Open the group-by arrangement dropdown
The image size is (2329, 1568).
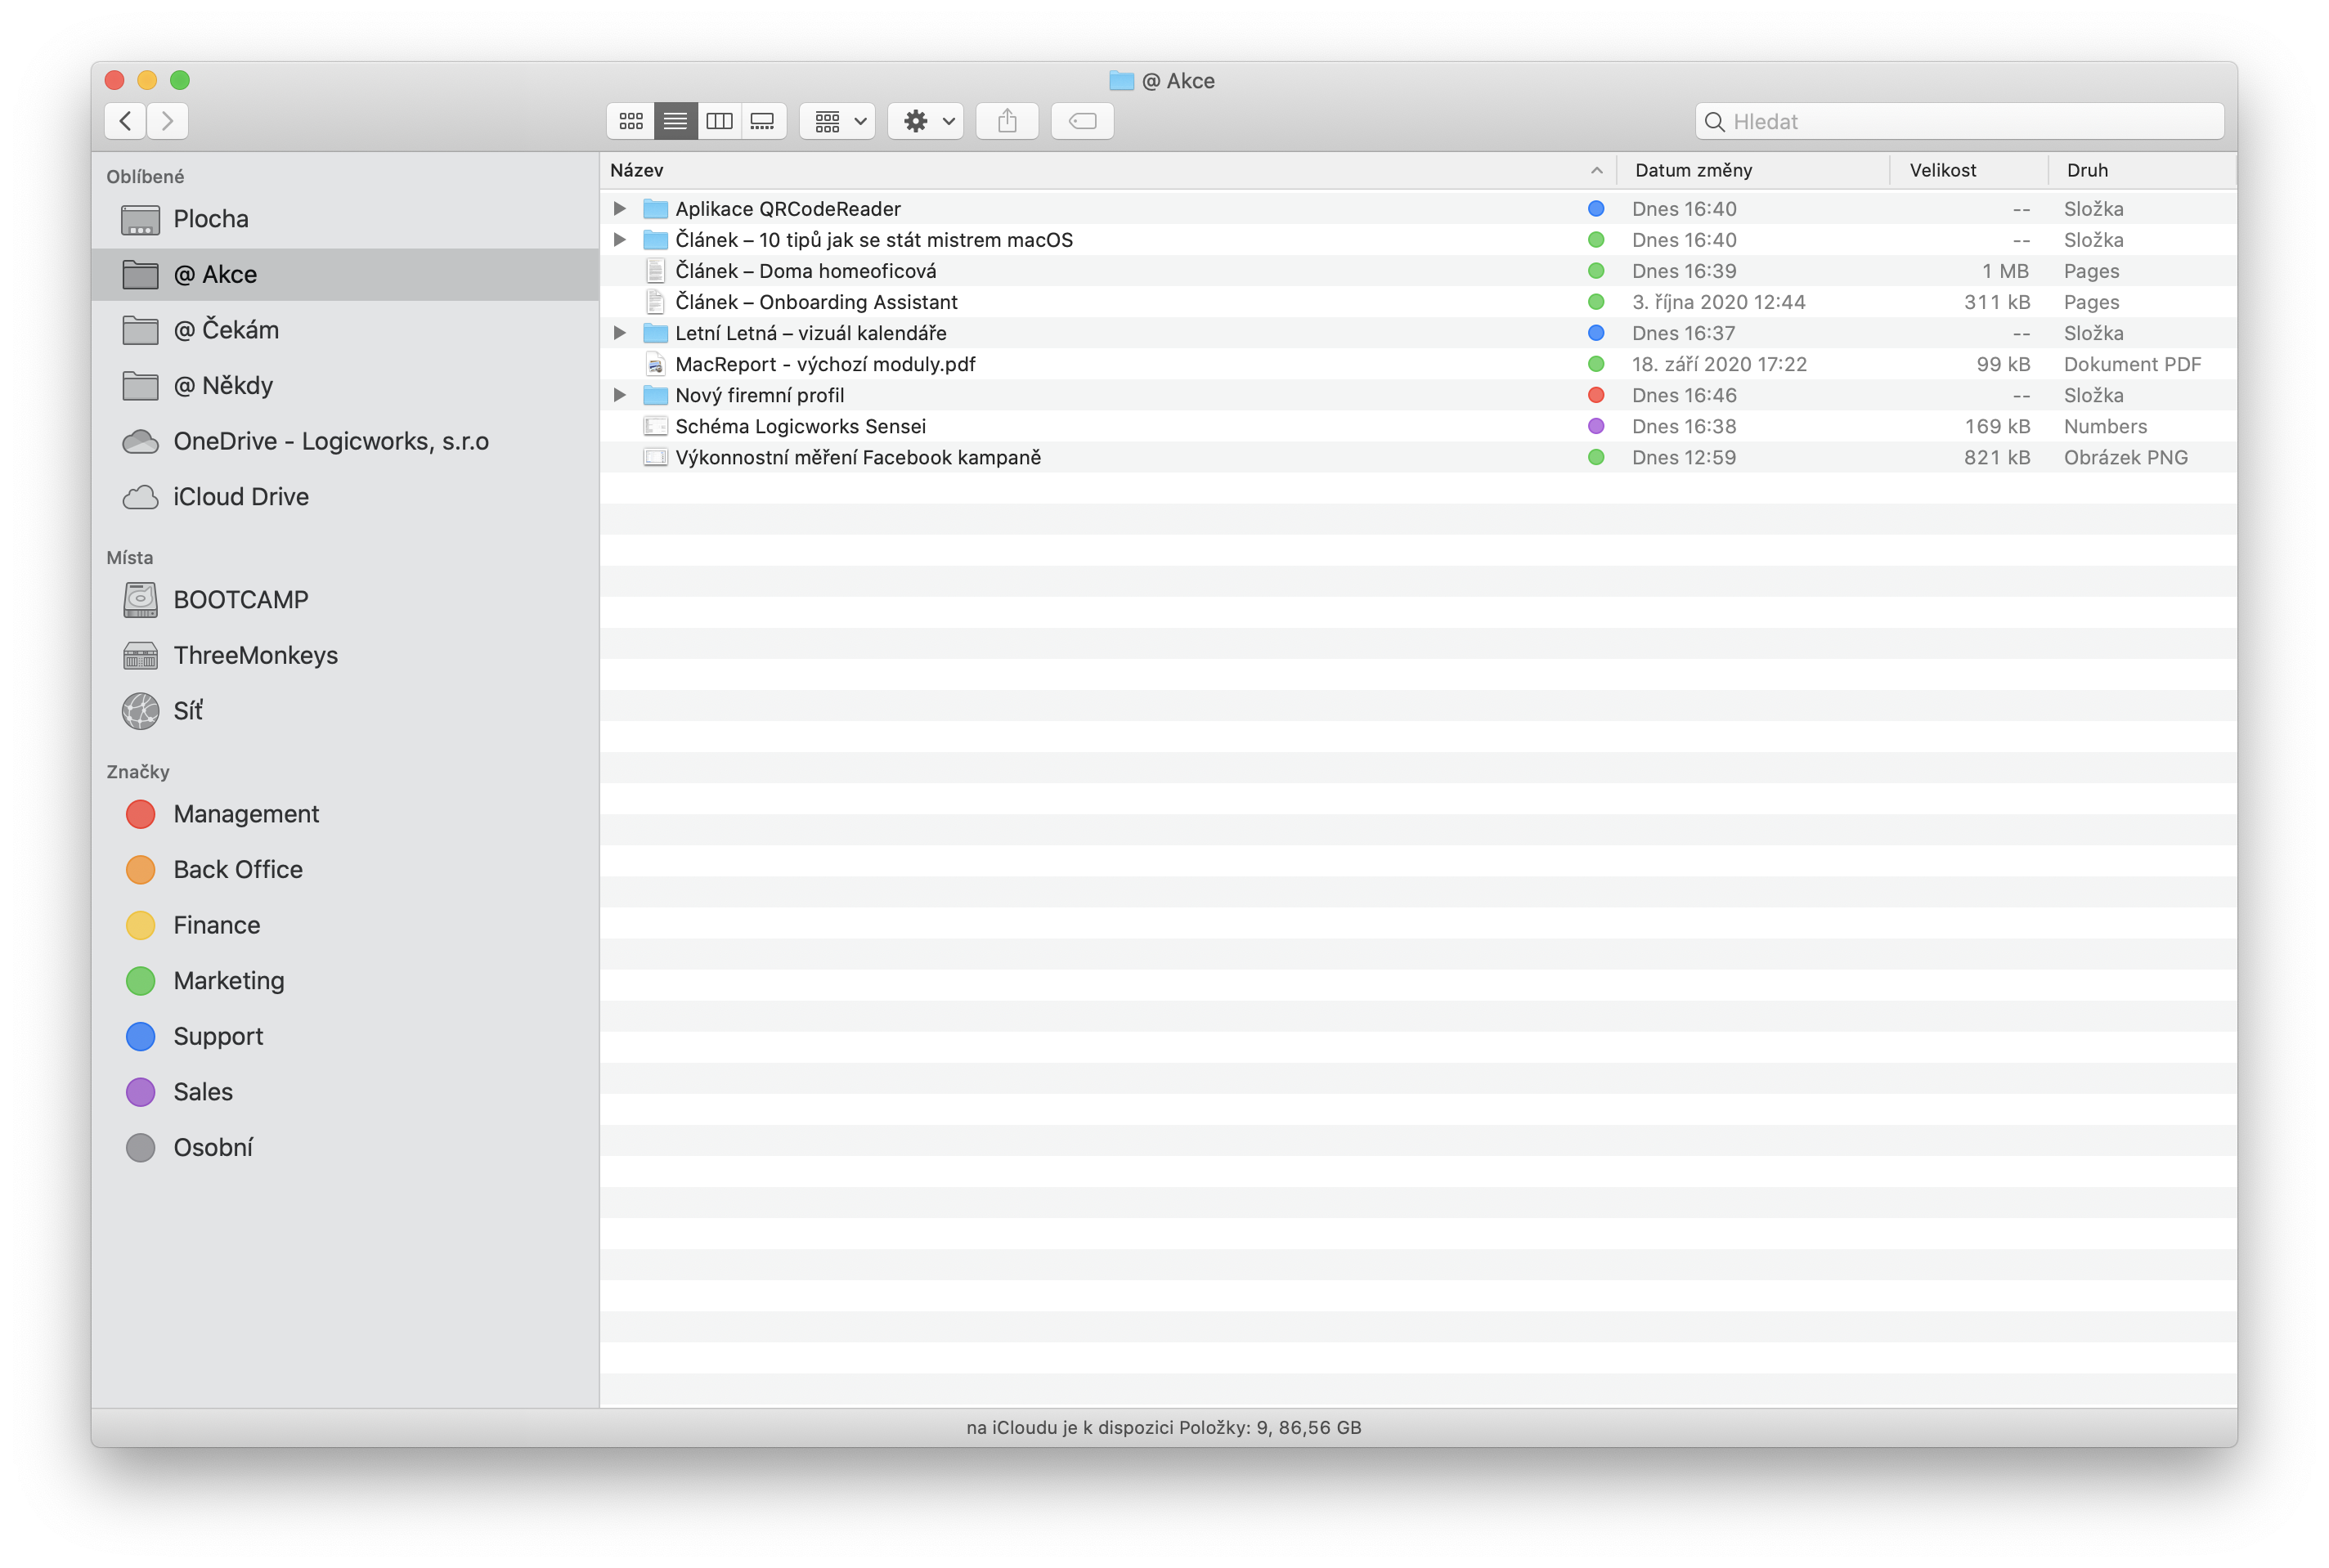point(838,121)
